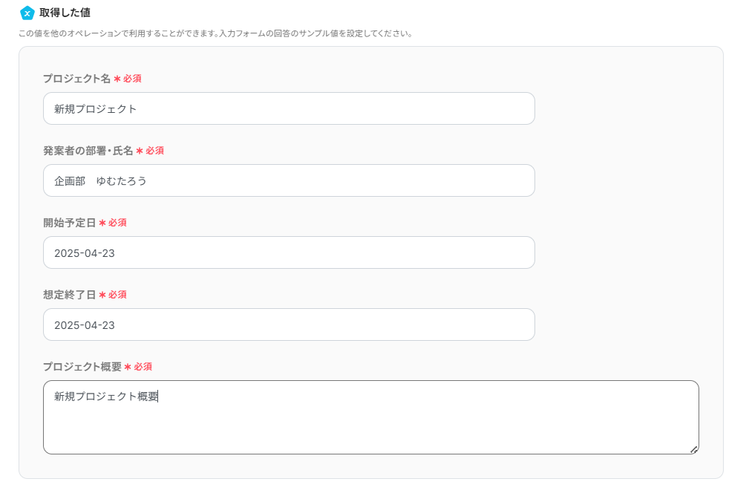Viewport: 749px width, 499px height.
Task: Click the blue pentagon icon beside 取得した値
Action: coord(27,13)
